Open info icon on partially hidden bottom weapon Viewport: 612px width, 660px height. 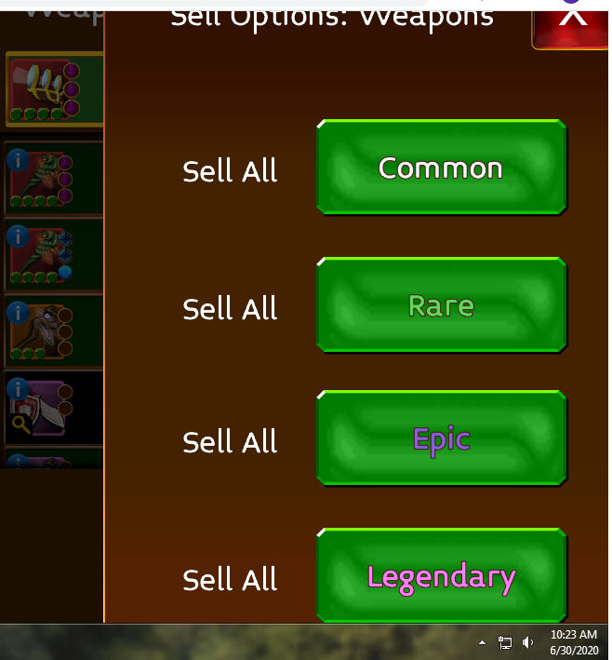[18, 462]
